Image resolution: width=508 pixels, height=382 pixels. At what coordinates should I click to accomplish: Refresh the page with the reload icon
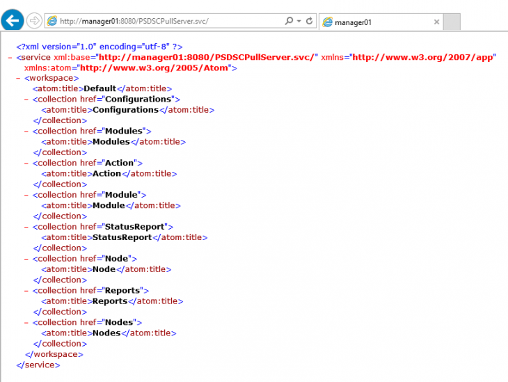point(310,21)
